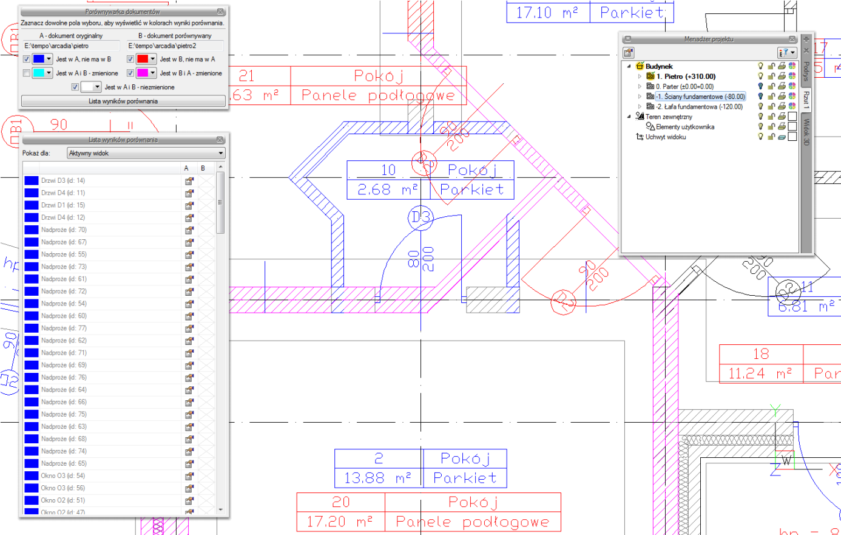The width and height of the screenshot is (841, 535).
Task: Click padlock icon in Budynek row
Action: 771,66
